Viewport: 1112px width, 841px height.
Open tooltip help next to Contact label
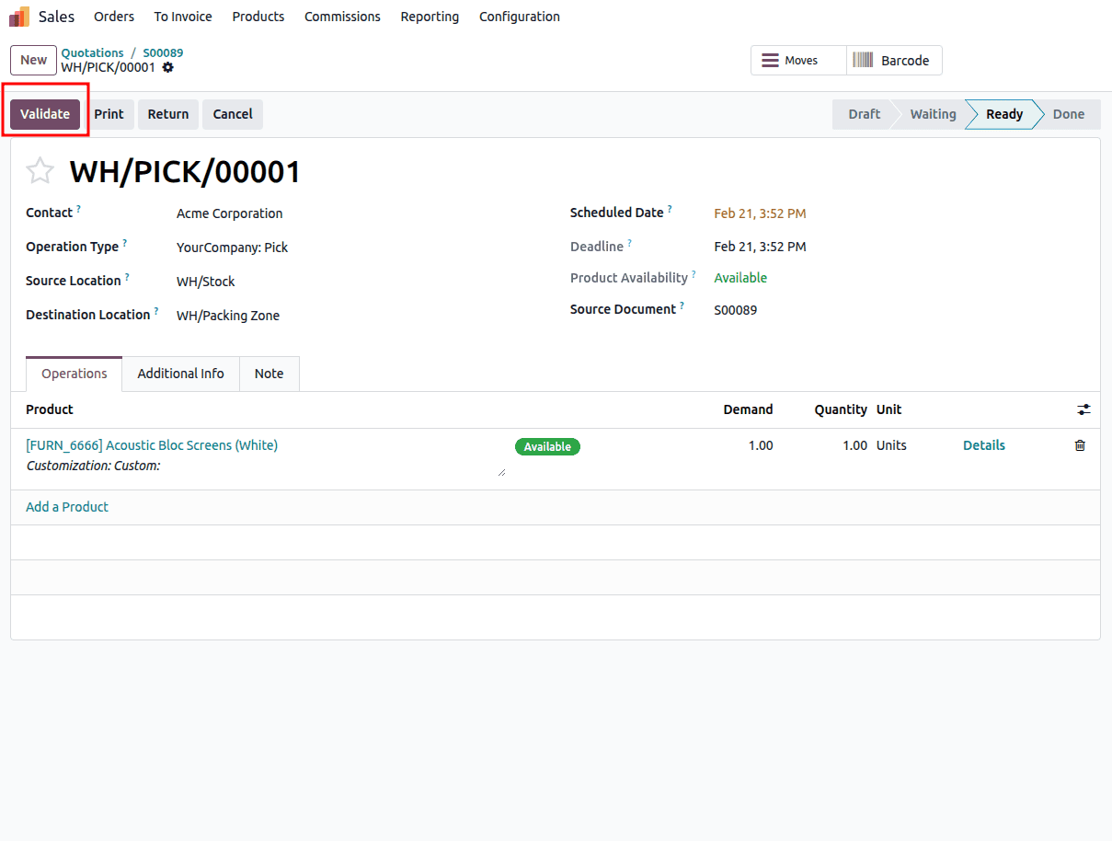click(78, 209)
